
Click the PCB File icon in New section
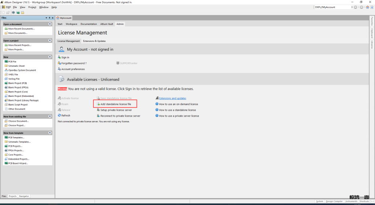[6, 62]
